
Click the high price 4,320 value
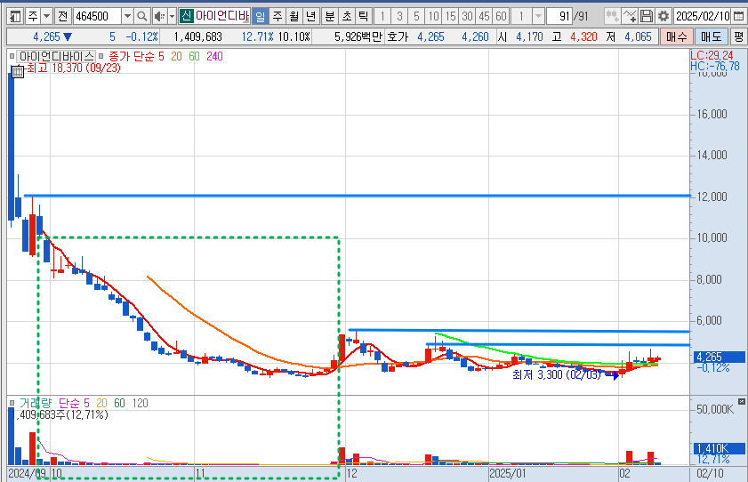coord(583,36)
